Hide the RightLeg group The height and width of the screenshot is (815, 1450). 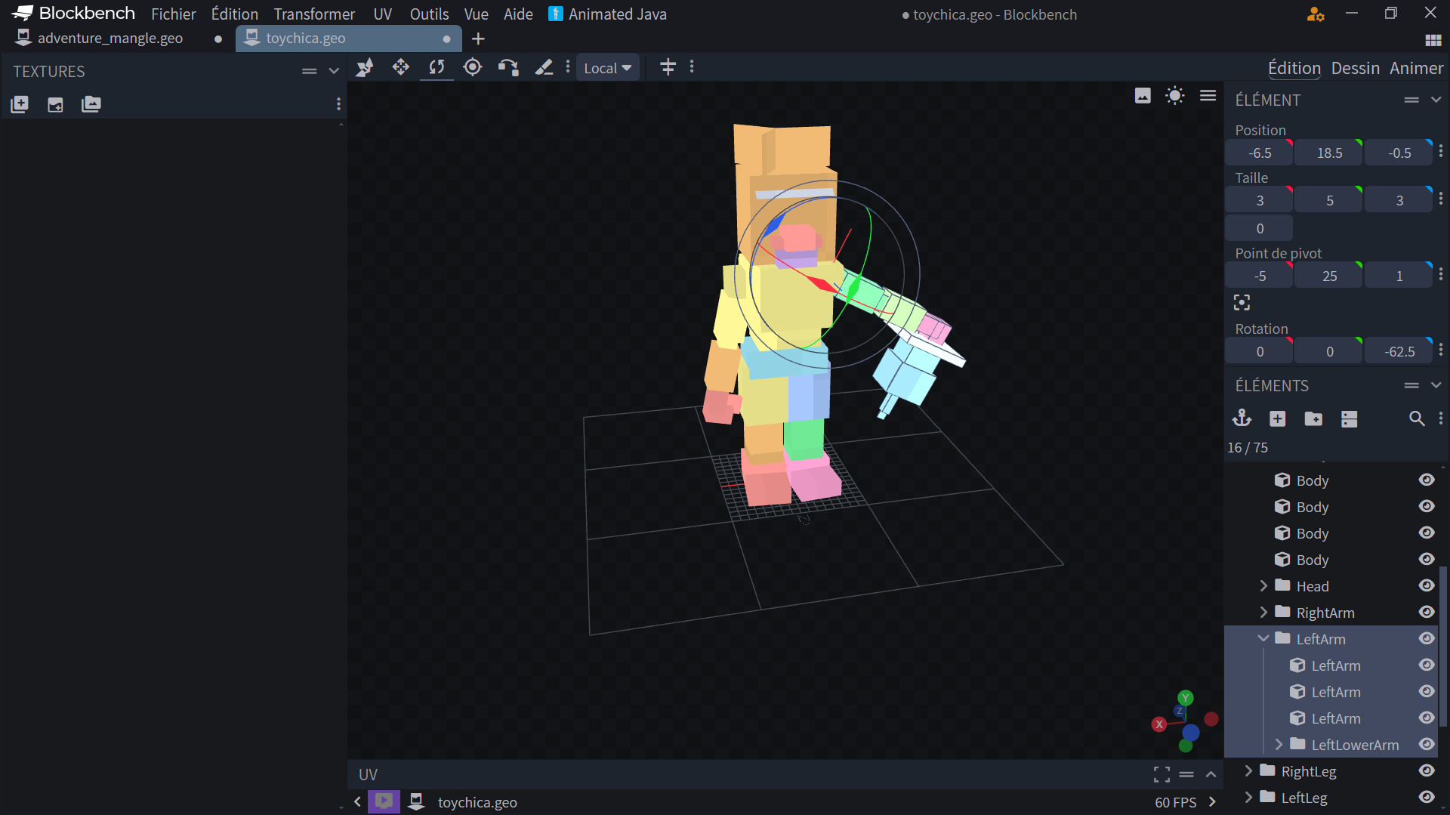pos(1426,770)
